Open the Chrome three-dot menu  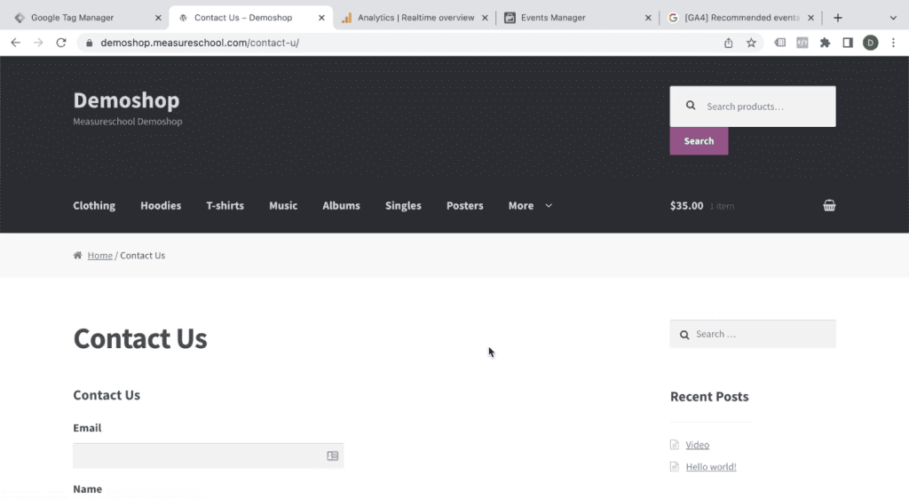[x=893, y=43]
